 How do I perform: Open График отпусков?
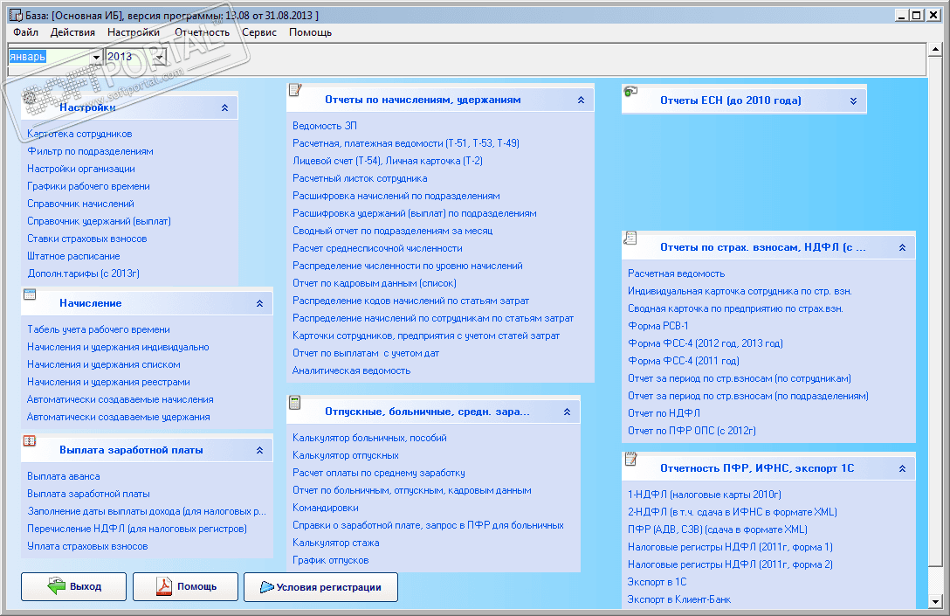pyautogui.click(x=330, y=560)
